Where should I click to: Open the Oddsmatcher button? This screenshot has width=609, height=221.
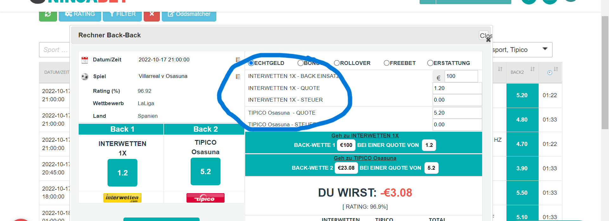pos(189,15)
